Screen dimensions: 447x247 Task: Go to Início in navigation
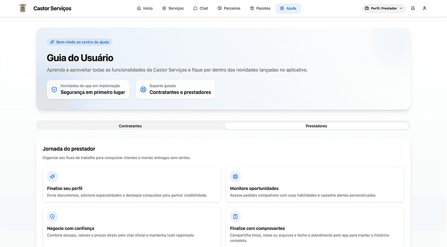145,8
